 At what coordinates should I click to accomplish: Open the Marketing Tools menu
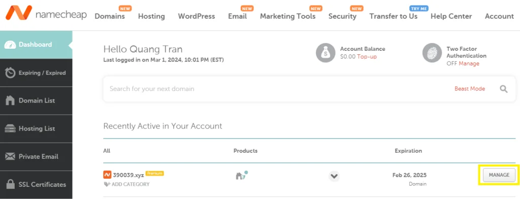pyautogui.click(x=287, y=16)
